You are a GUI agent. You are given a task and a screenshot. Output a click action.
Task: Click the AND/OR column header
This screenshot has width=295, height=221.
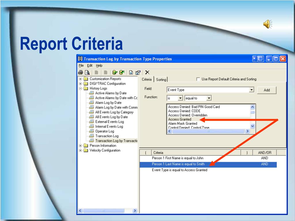coord(264,153)
